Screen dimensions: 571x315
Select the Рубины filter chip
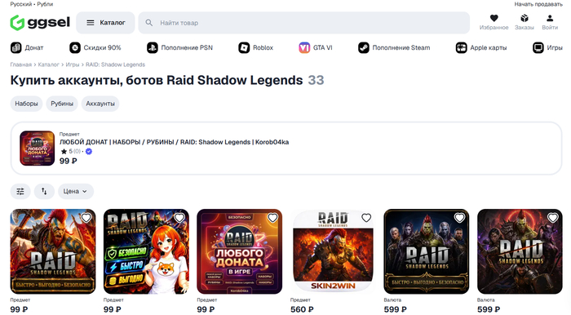pos(62,104)
